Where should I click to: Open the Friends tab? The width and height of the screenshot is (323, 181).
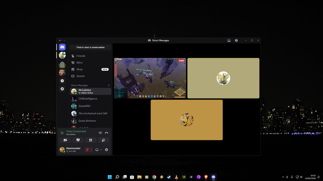90,56
